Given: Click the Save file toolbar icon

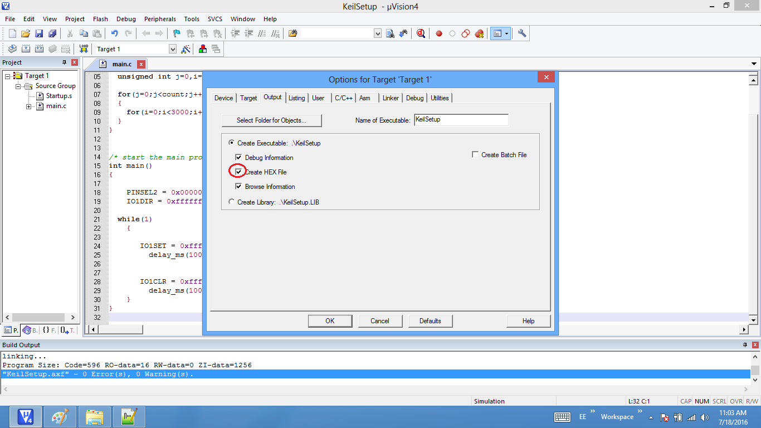Looking at the screenshot, I should 39,33.
